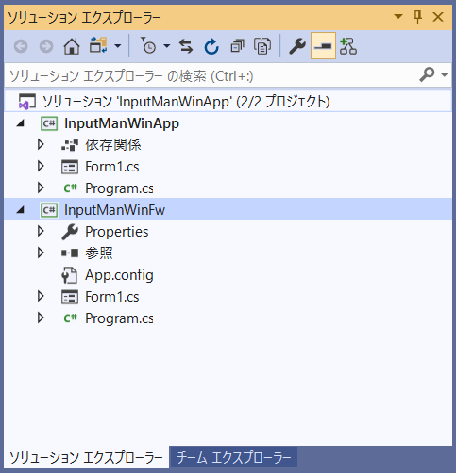Expand the Properties node
The height and width of the screenshot is (473, 456).
tap(41, 231)
